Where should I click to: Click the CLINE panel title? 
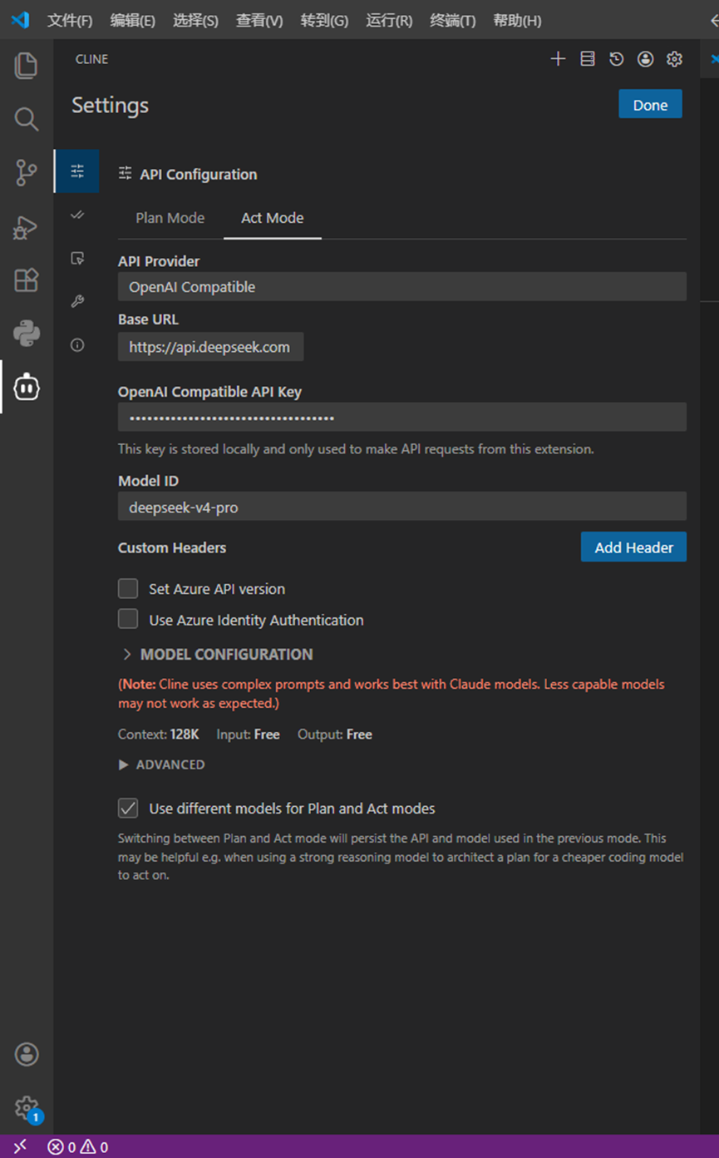91,59
